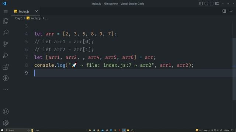236x132 pixels.
Task: Click the comment '// let arr1 = arr[0];'
Action: [x=64, y=41]
